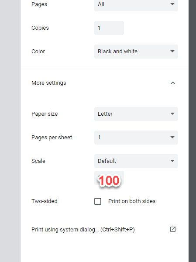Open Print using system dialog link
The width and height of the screenshot is (196, 262).
tap(83, 230)
